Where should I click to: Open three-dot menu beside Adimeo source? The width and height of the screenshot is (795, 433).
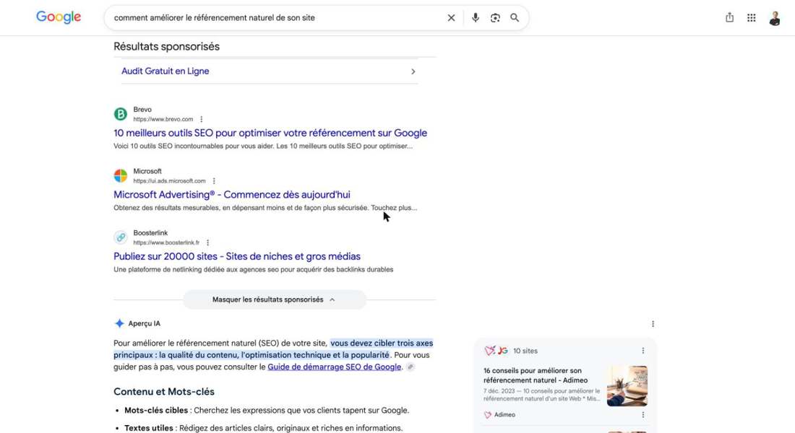(643, 415)
